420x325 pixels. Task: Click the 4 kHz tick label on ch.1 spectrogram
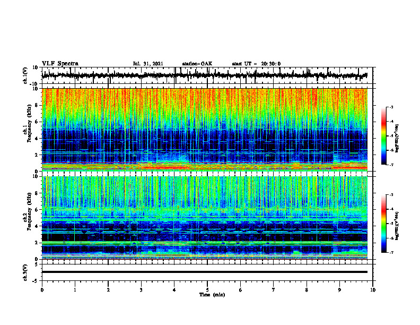(37, 139)
